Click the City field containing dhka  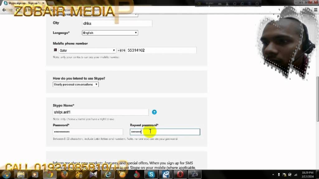point(117,23)
